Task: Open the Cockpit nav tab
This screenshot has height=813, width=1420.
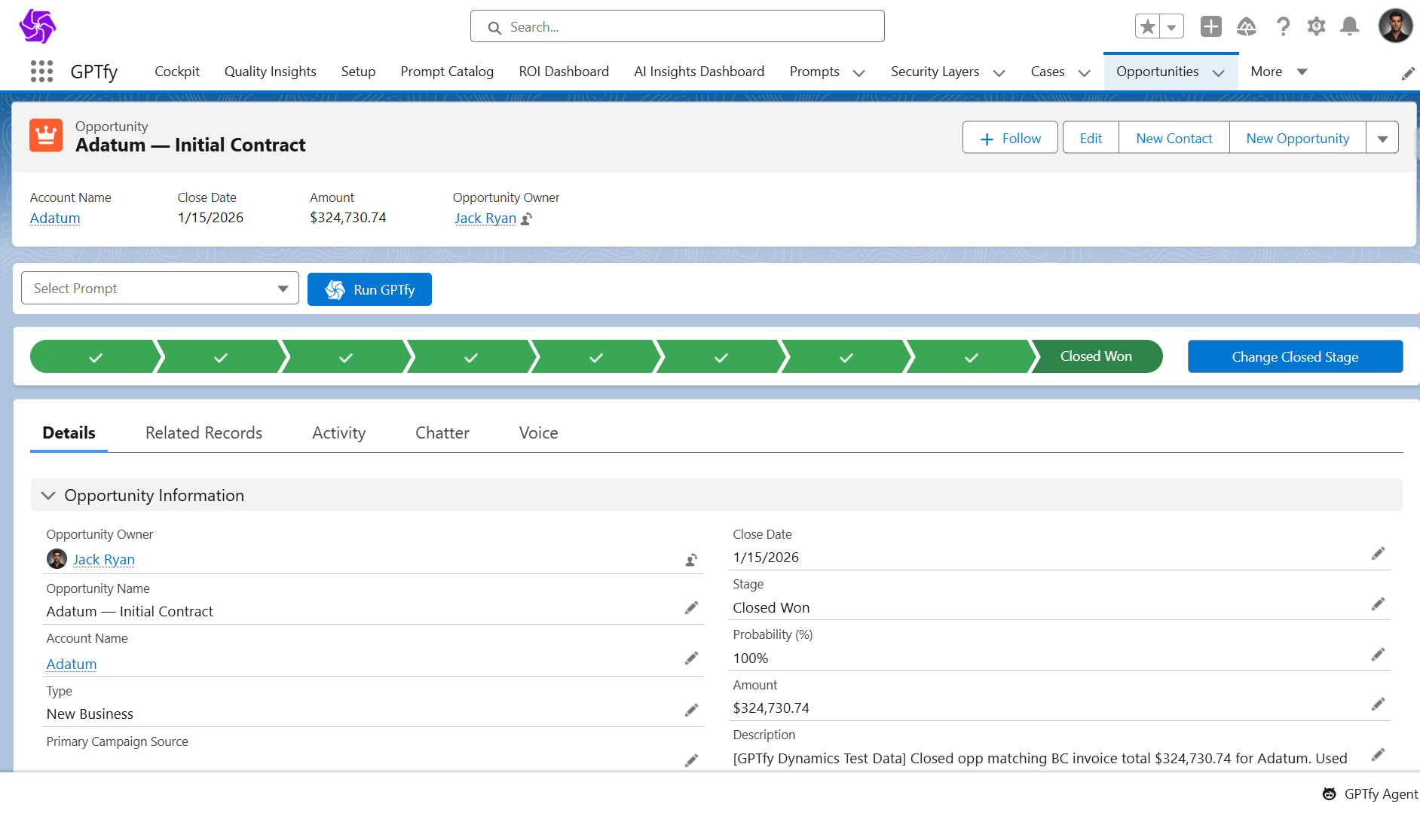Action: [176, 72]
